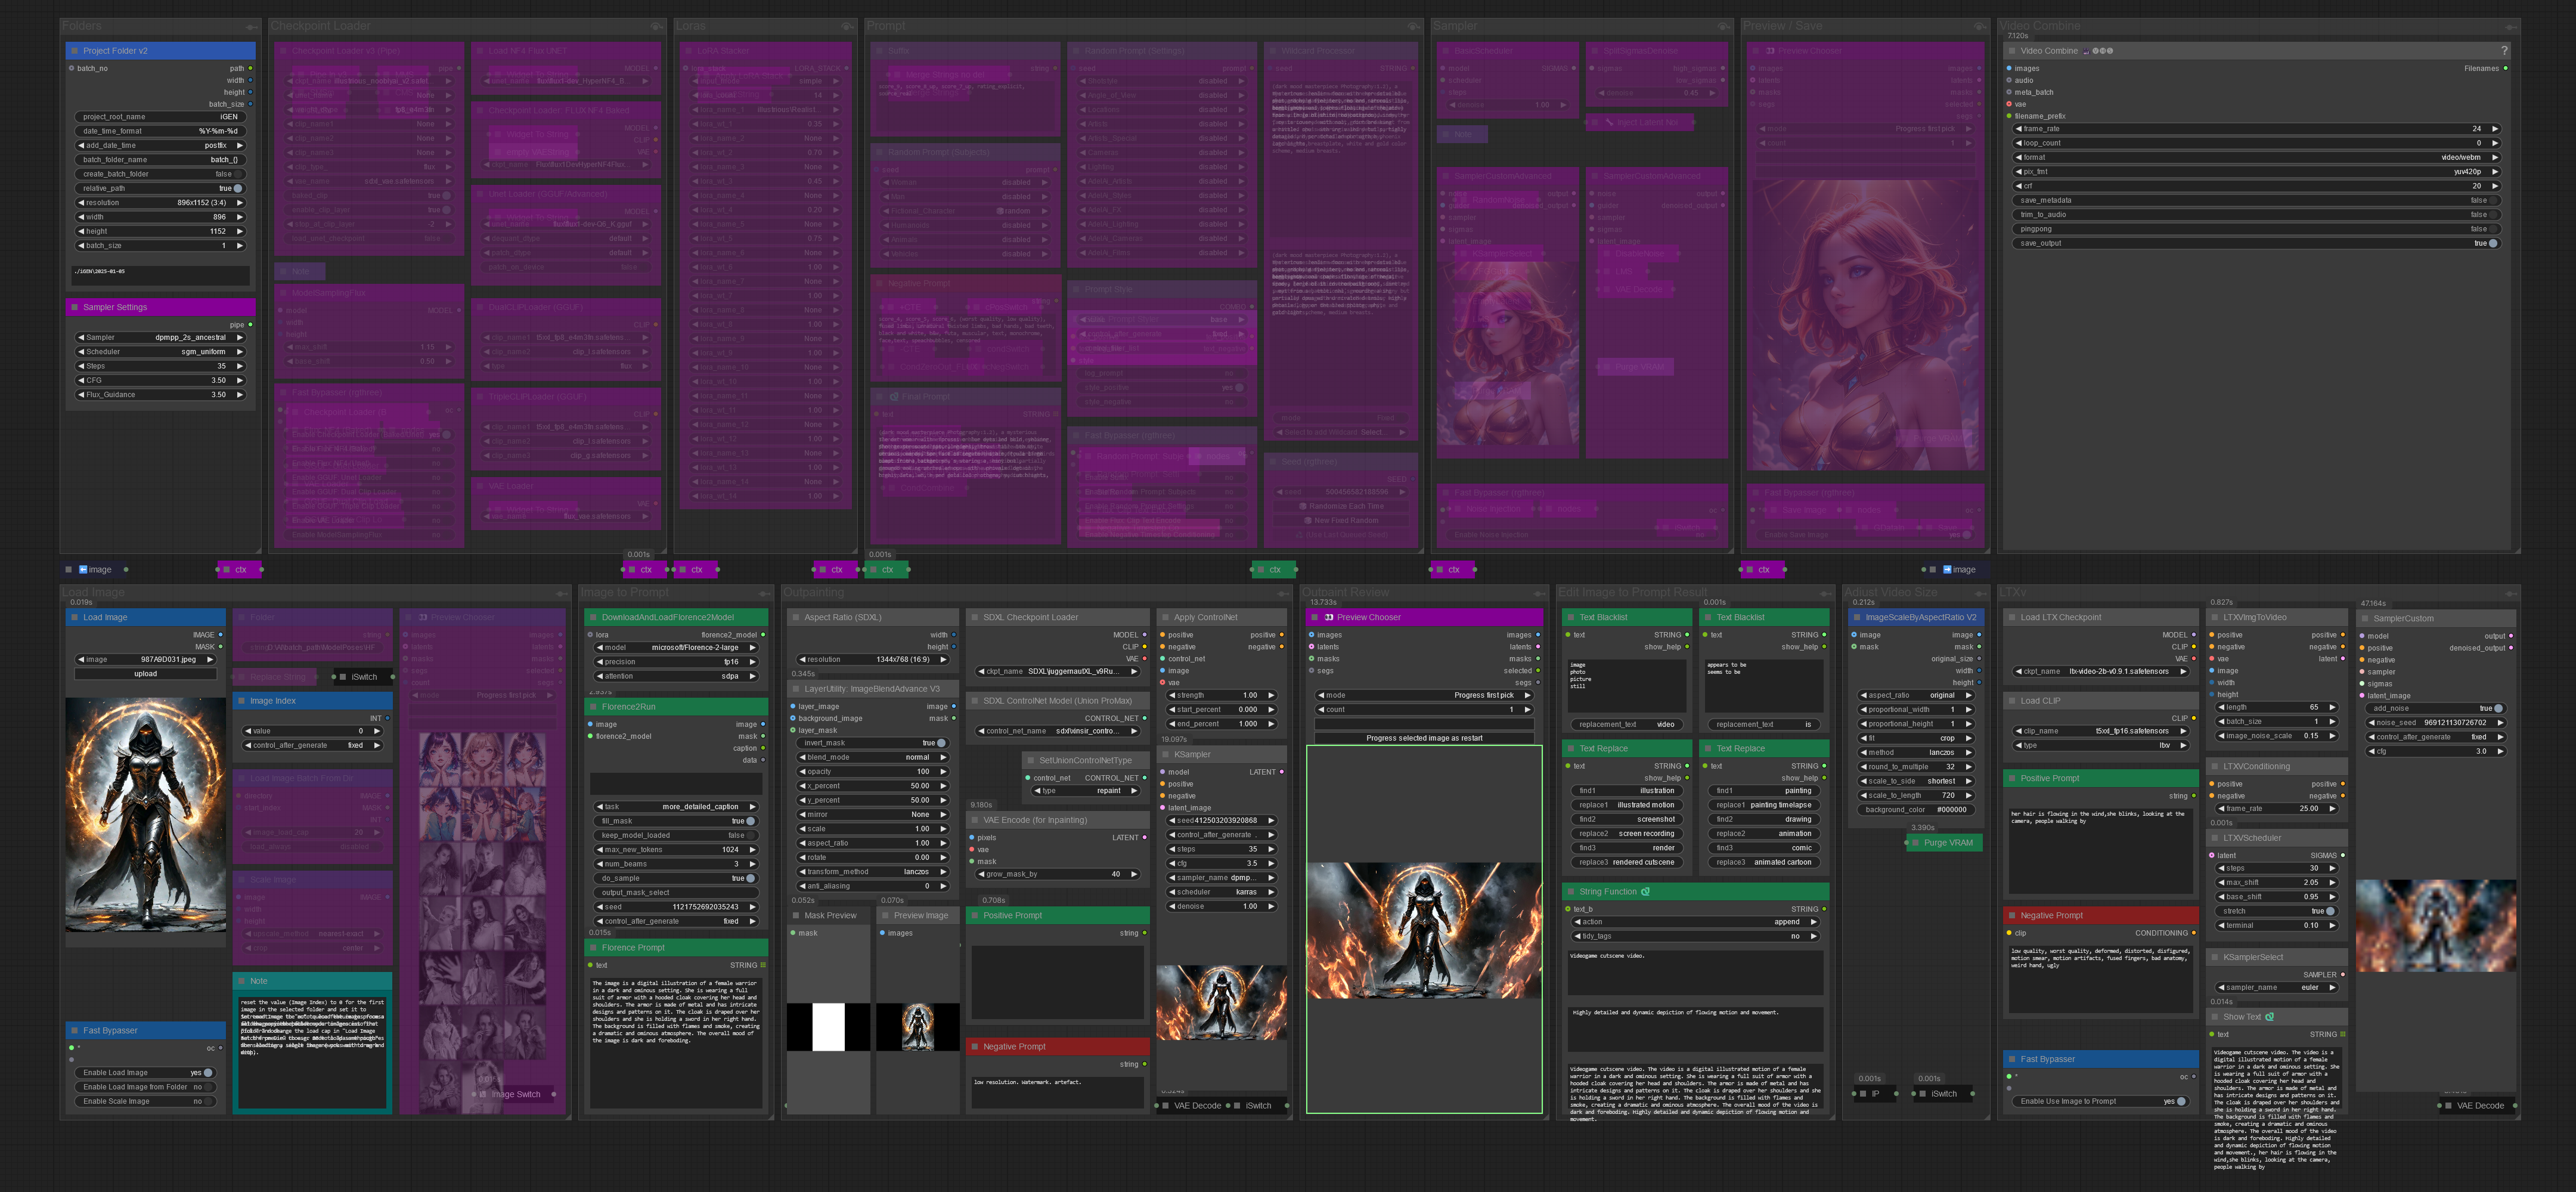
Task: Collapse the Load Image node dot
Action: click(x=74, y=618)
